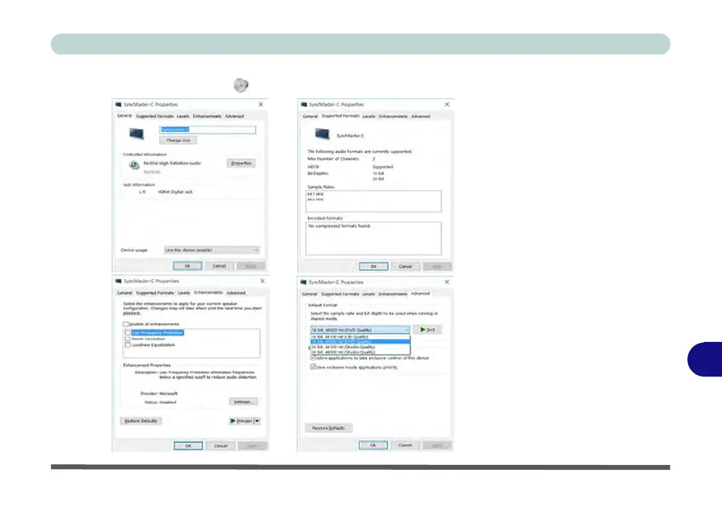The height and width of the screenshot is (508, 722).
Task: Choose 24 bit, 44100 Hz (Studio Quality) option
Action: click(360, 347)
